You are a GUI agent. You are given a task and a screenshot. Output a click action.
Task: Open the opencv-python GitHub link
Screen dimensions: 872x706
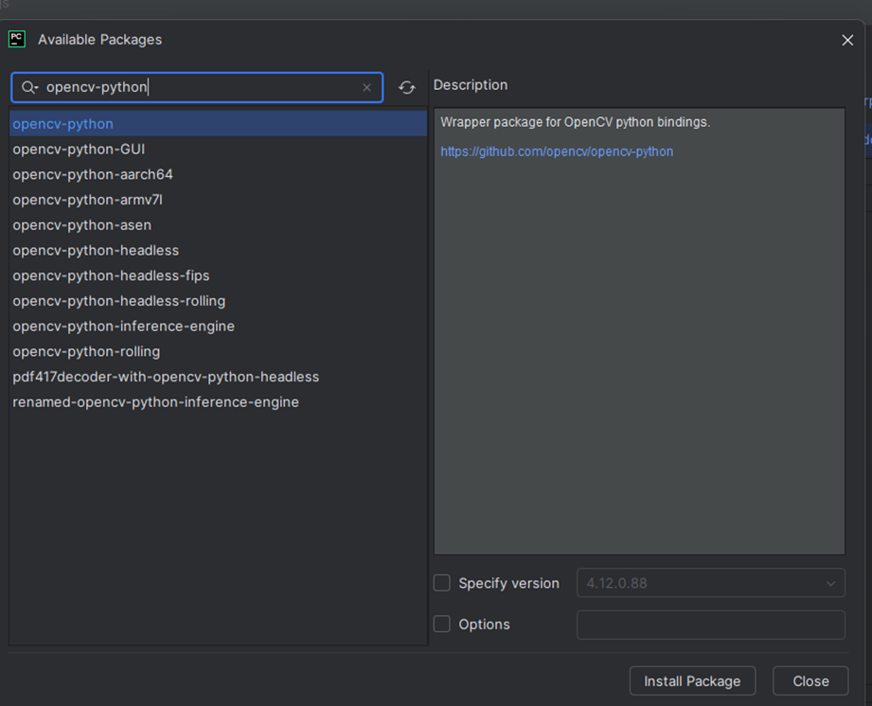[557, 151]
